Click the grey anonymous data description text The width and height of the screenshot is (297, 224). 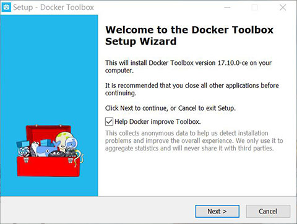194,140
